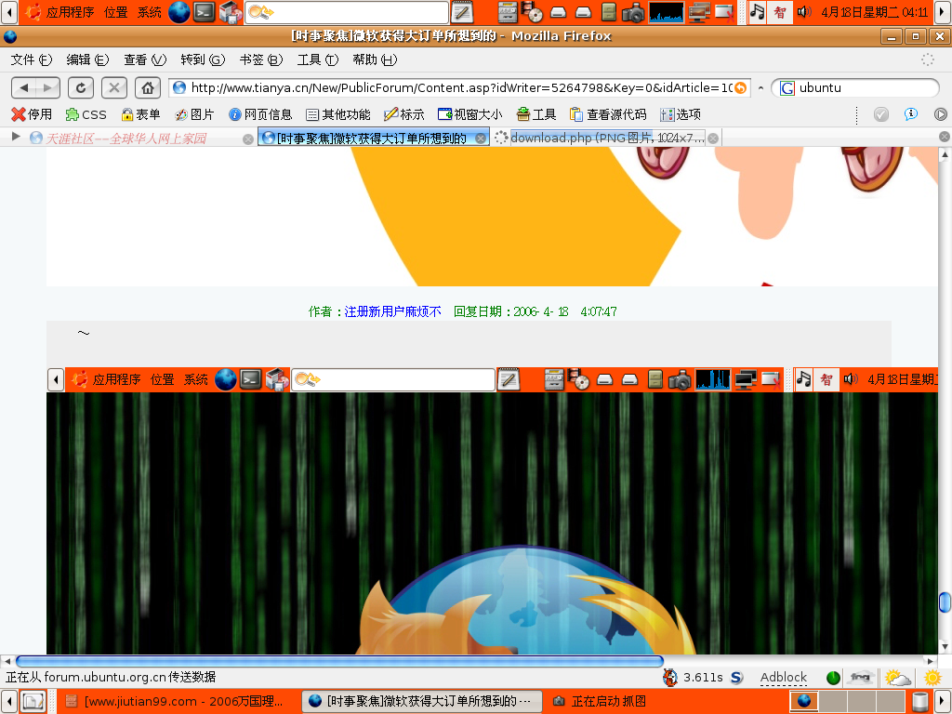Click the horizontal scrollbar thumb
The width and height of the screenshot is (952, 714).
339,661
